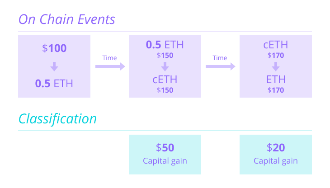Screen dimensions: 330x188
Task: Click the $20 capital gain amount
Action: tap(276, 147)
